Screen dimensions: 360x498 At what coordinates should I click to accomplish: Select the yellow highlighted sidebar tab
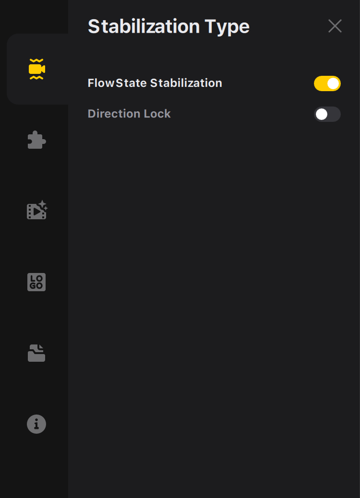(37, 69)
